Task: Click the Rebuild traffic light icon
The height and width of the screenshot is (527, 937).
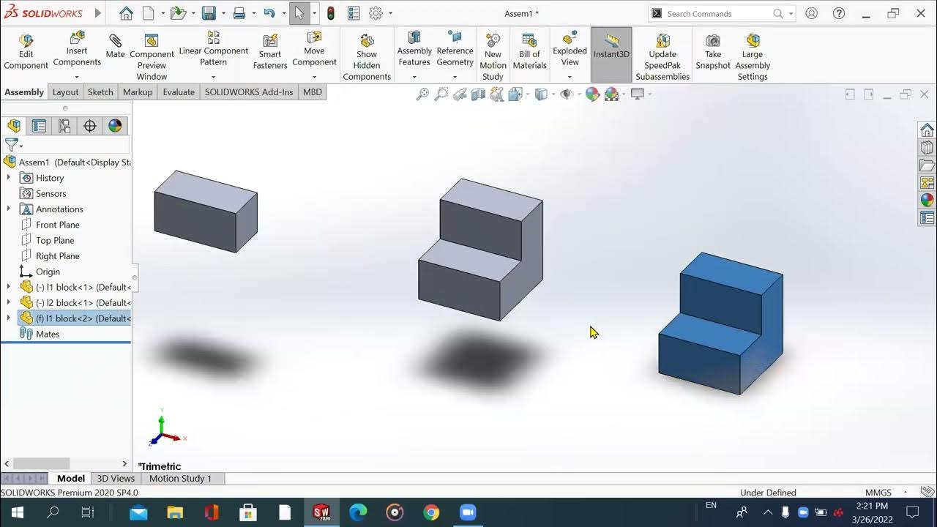Action: pos(331,13)
